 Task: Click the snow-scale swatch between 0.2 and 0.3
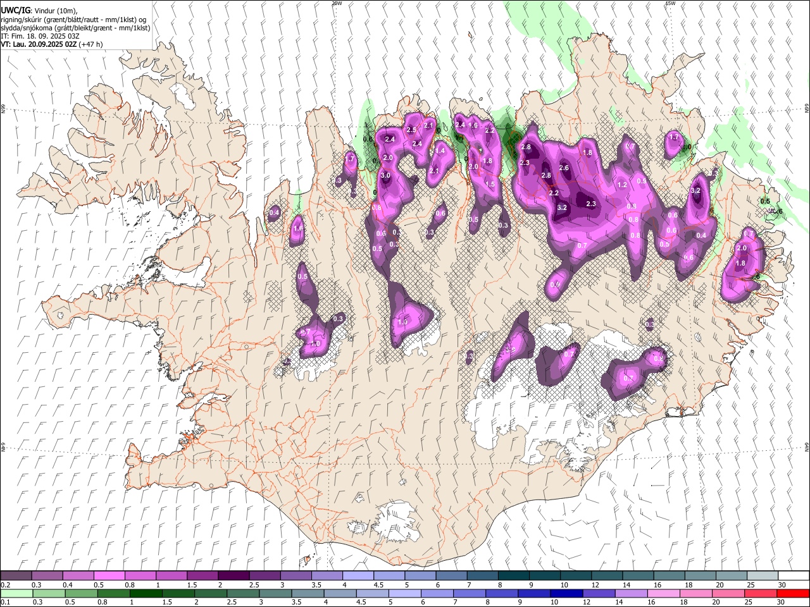16,576
